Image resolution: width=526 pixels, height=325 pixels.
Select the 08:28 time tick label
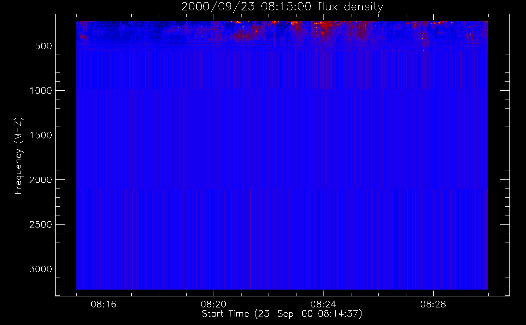pos(433,305)
